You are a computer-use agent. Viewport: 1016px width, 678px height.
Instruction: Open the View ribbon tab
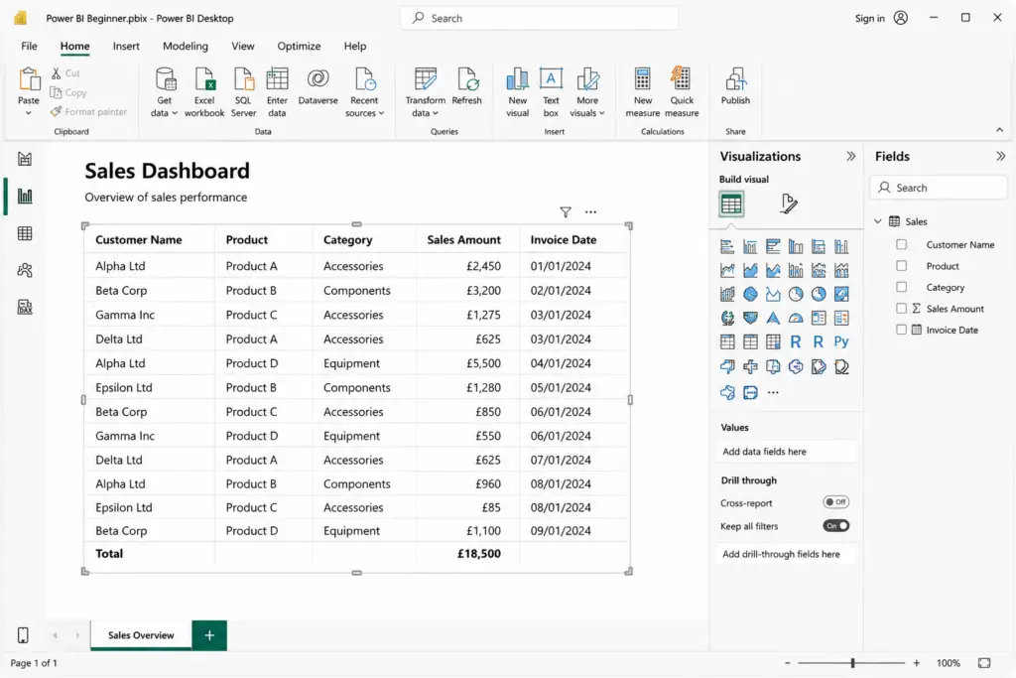tap(243, 46)
